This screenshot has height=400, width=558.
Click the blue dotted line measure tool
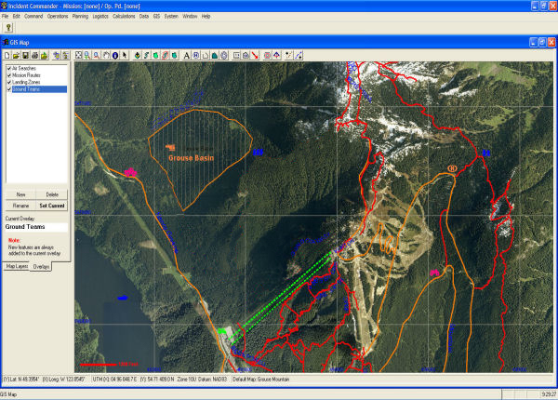299,55
